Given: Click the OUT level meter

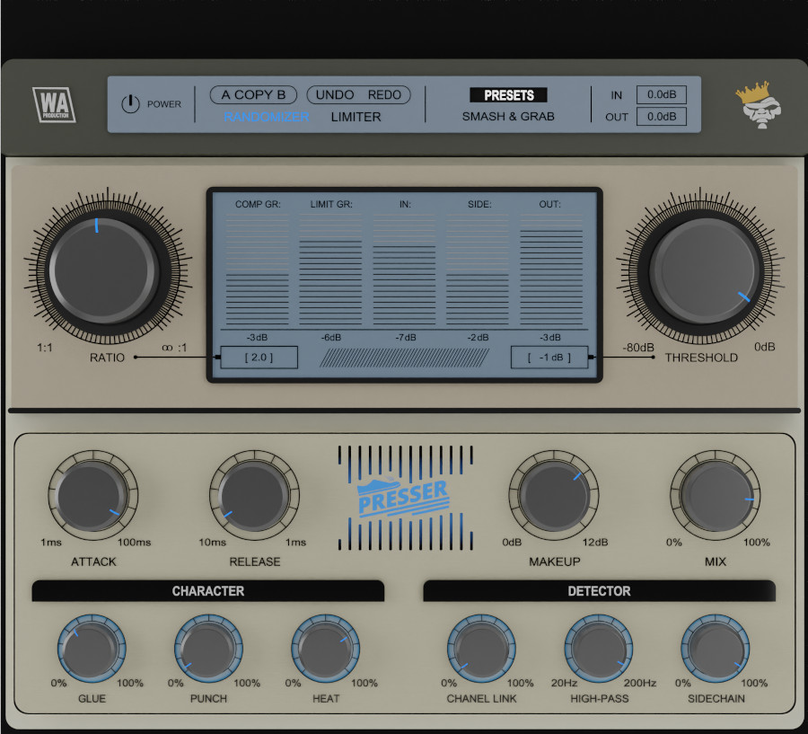Looking at the screenshot, I should click(x=551, y=270).
